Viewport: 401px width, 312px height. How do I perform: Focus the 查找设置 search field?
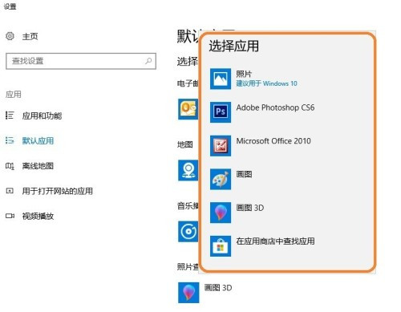pyautogui.click(x=81, y=61)
